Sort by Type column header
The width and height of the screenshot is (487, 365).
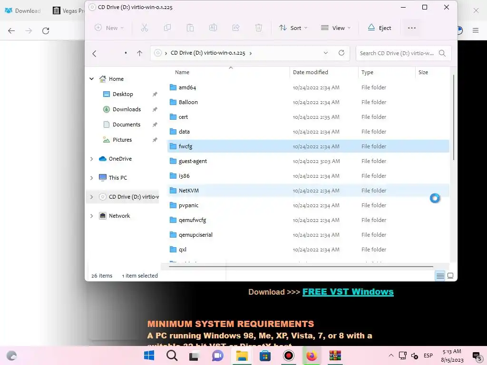click(x=367, y=72)
